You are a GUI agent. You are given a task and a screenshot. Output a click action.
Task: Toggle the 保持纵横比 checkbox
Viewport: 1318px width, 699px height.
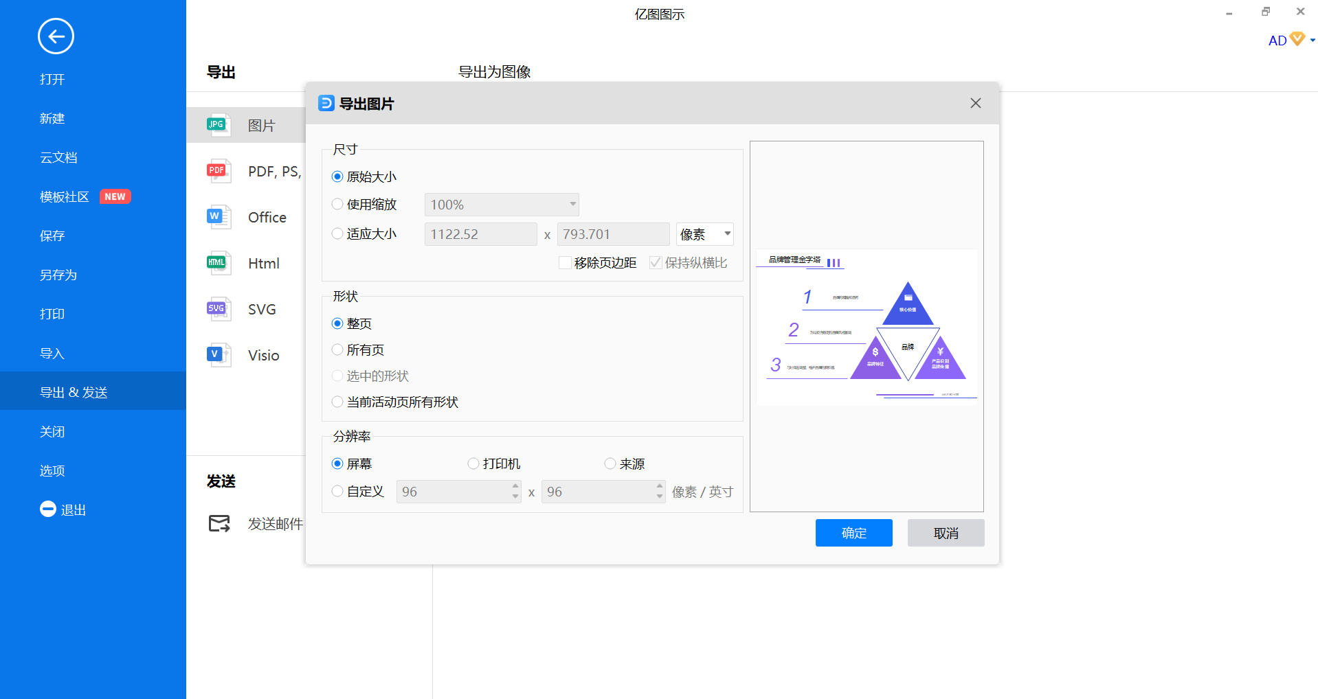tap(656, 262)
